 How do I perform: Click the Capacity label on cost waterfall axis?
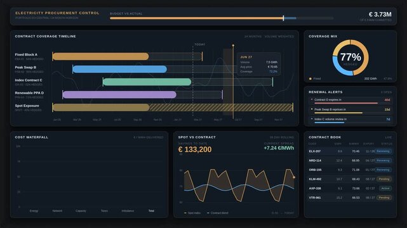point(81,211)
